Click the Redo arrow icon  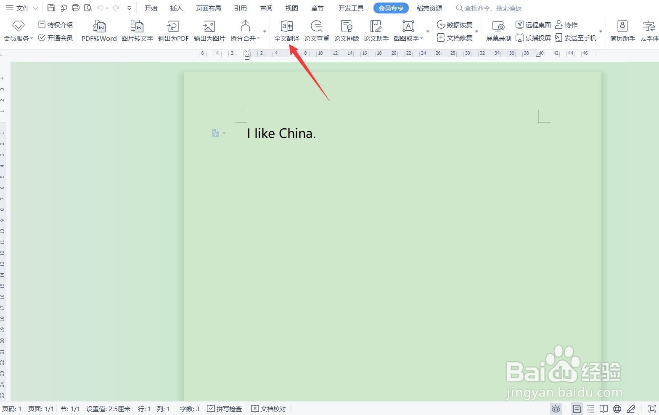point(116,8)
